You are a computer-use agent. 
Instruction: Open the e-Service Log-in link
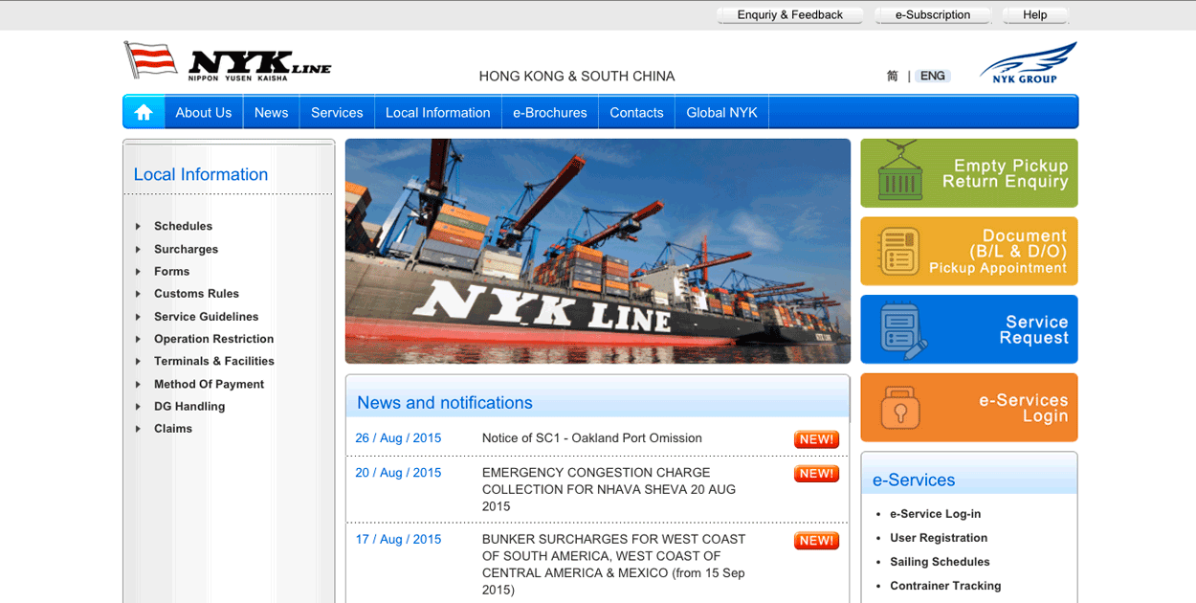coord(935,514)
